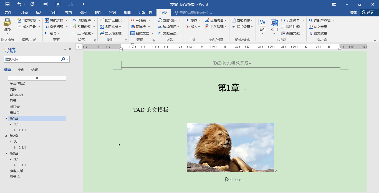Click 论文查重 plagiarism check tool
The width and height of the screenshot is (379, 193).
(x=318, y=27)
